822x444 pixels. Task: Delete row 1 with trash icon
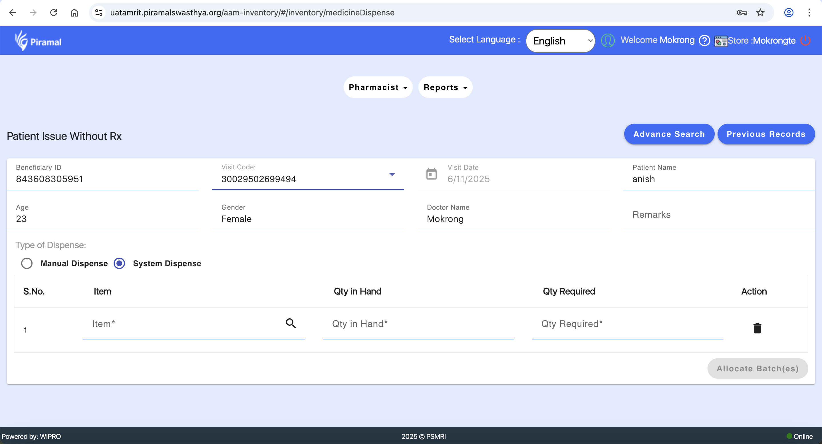coord(757,328)
